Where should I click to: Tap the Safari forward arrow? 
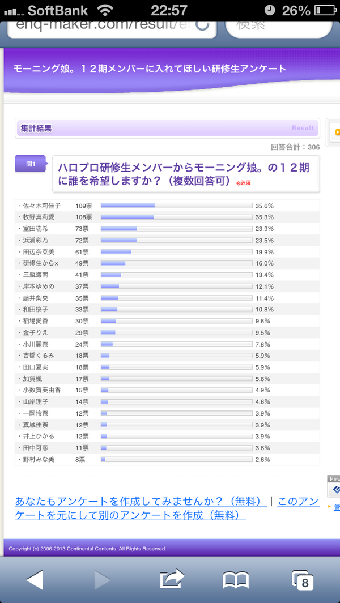(102, 580)
